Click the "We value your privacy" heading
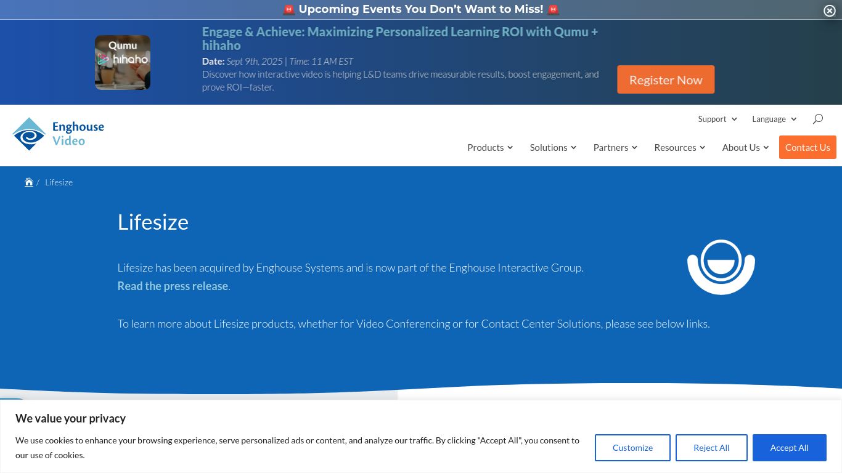The width and height of the screenshot is (842, 473). tap(70, 418)
